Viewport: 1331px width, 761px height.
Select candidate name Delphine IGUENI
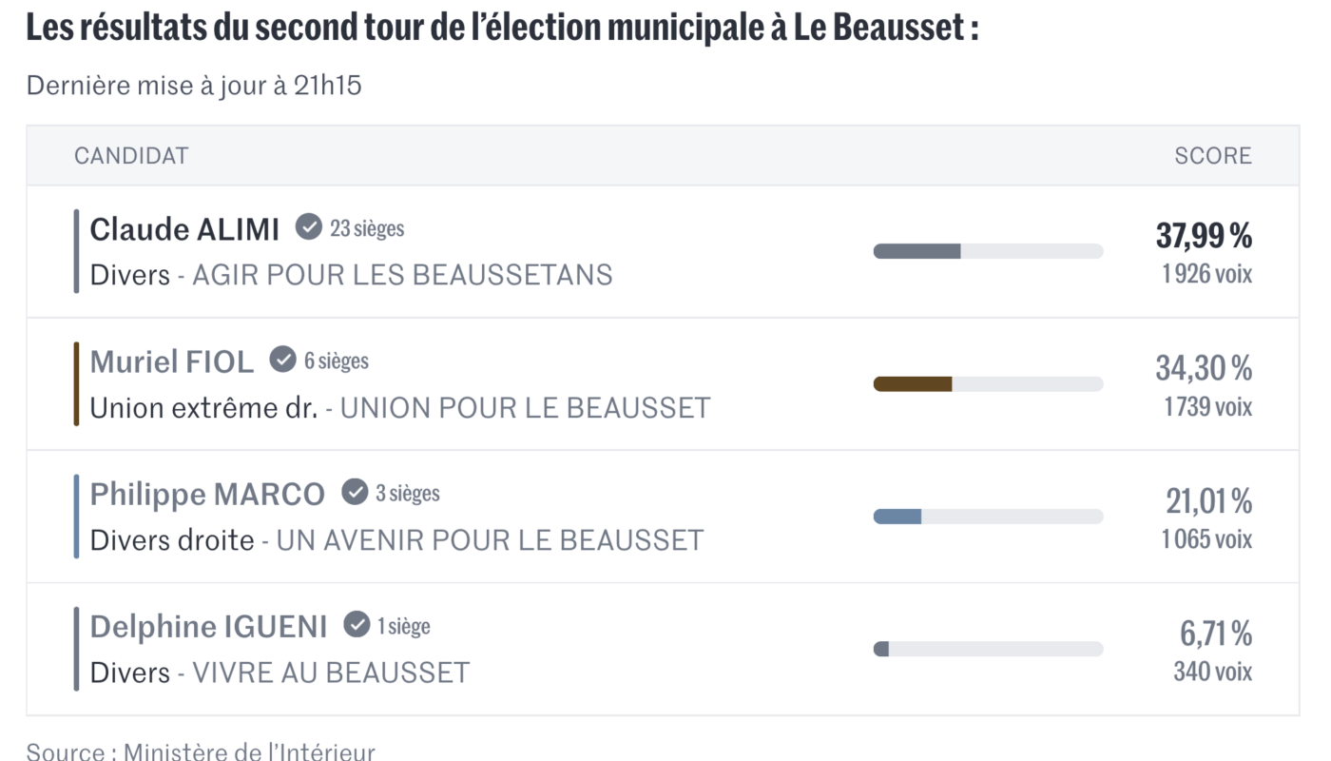coord(208,627)
